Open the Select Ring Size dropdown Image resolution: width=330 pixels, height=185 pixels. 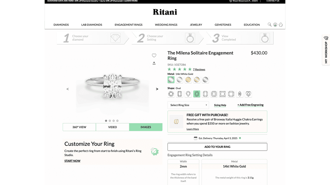(x=188, y=105)
